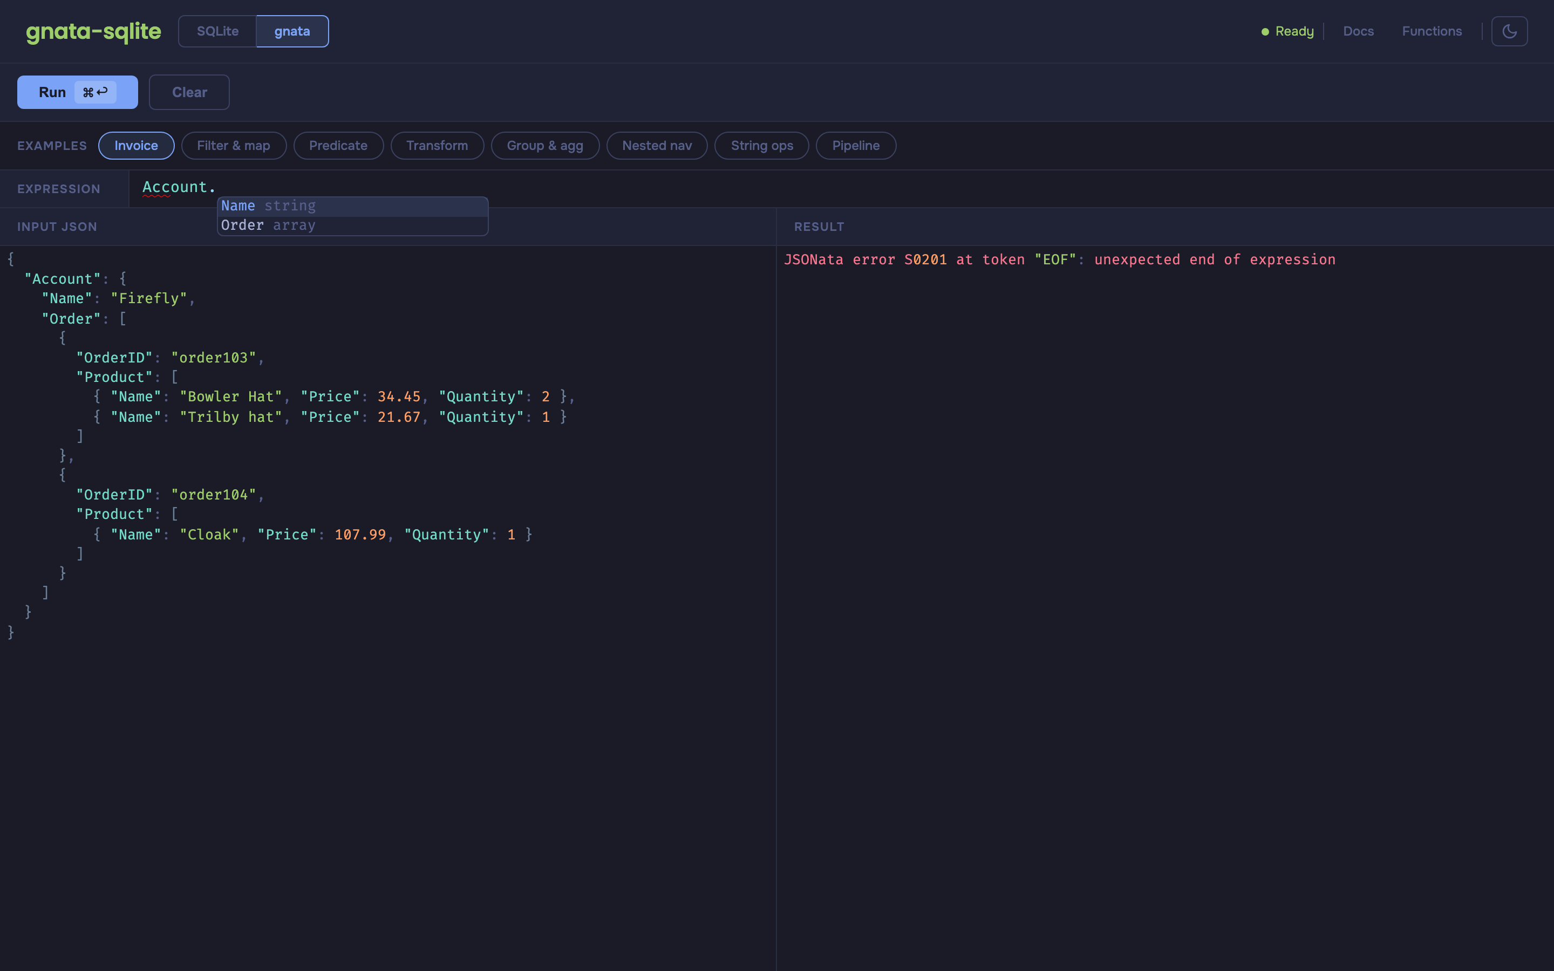Run the expression
Screen dimensions: 1554x971
[x=77, y=92]
